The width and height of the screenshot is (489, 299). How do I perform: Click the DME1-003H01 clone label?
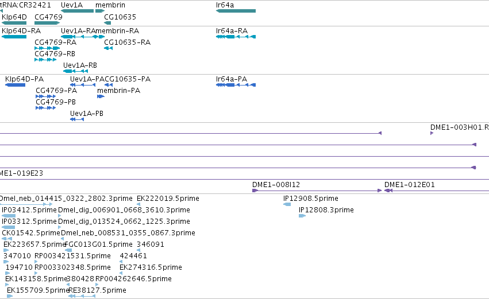tap(460, 127)
